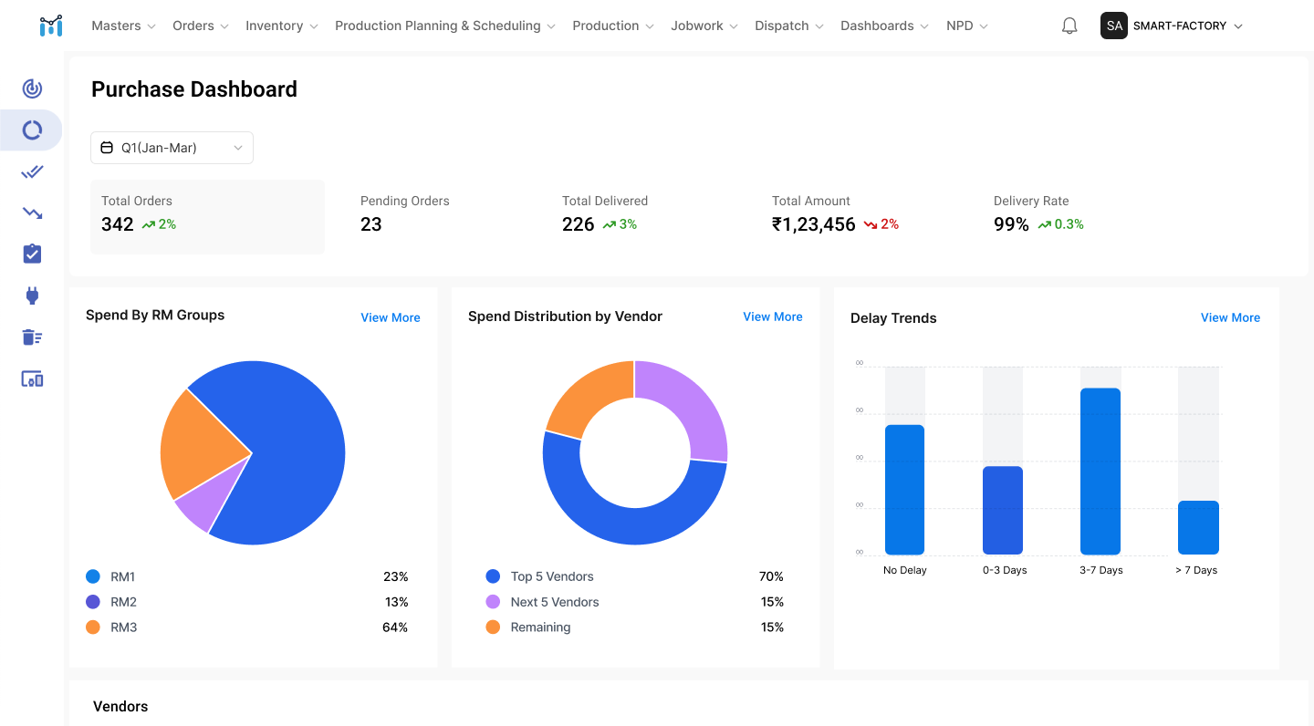
Task: Click the 3-7 Days bar in chart
Action: point(1100,472)
